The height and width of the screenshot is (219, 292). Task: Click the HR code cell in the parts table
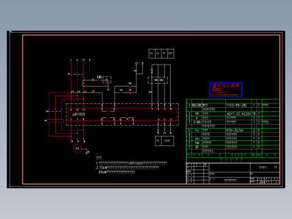coord(197,114)
